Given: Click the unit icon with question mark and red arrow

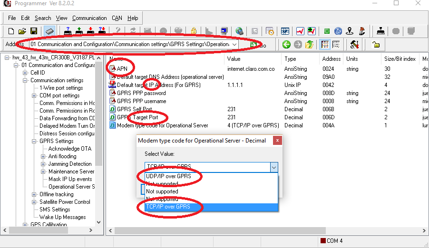Looking at the screenshot, I should 102,31.
